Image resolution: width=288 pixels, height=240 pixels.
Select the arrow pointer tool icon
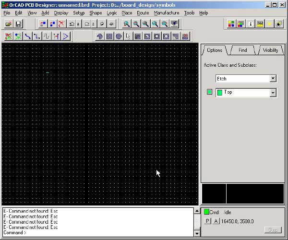(128, 36)
